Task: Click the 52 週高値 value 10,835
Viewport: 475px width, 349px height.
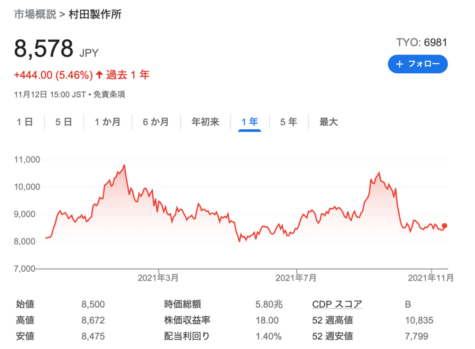Action: tap(419, 320)
